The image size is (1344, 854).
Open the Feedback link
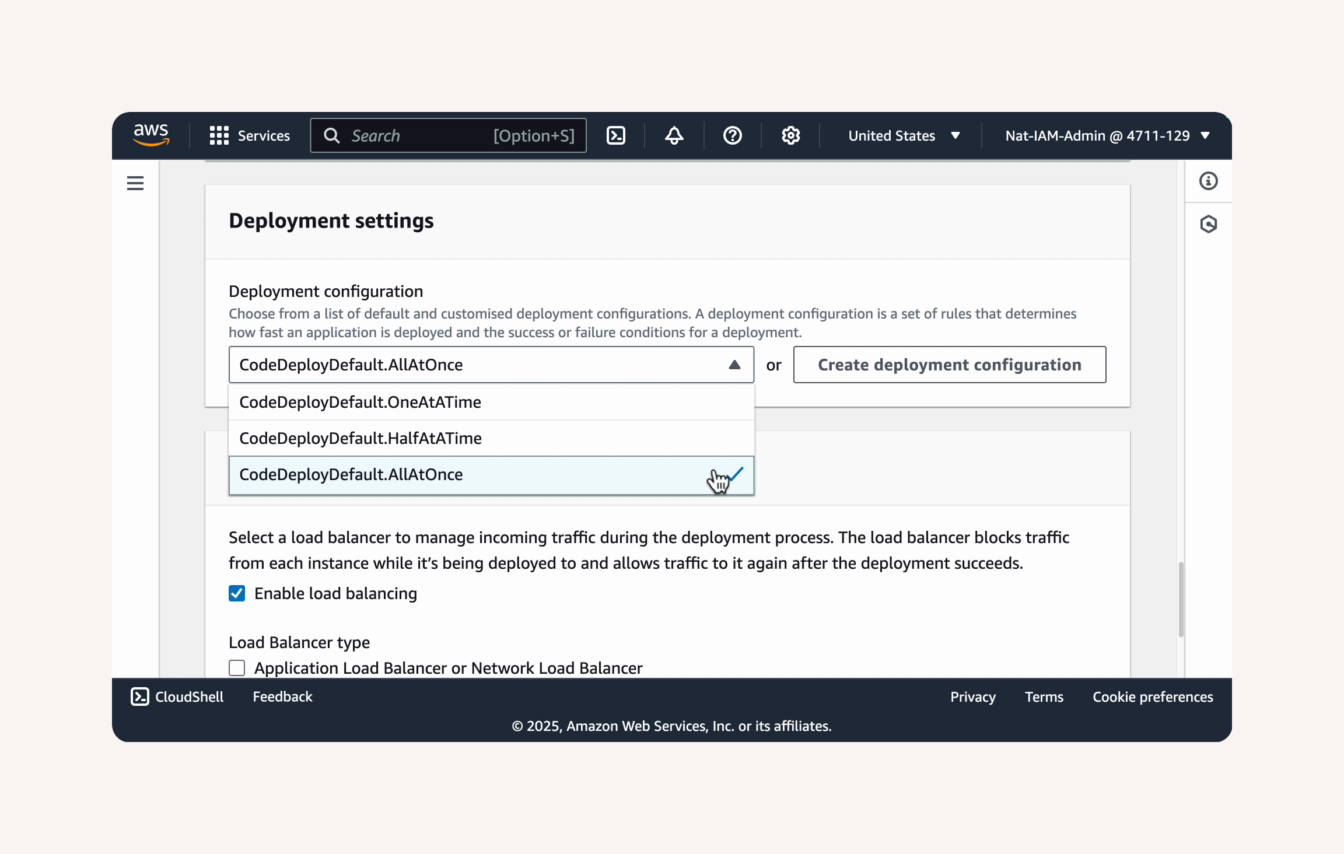(x=282, y=696)
